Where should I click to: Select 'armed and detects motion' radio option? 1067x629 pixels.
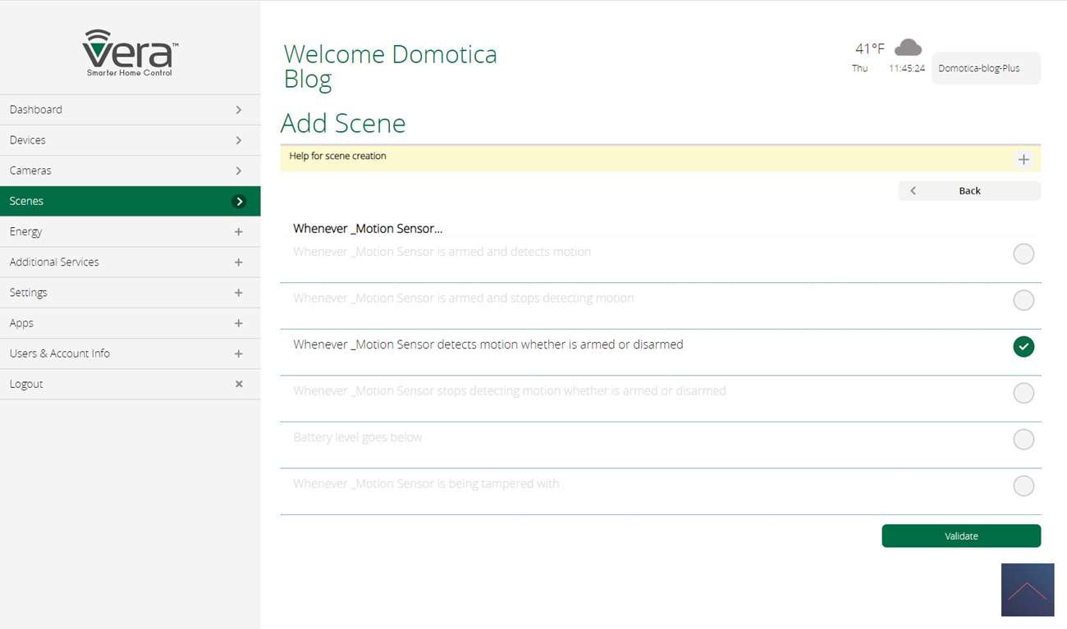pos(1023,254)
